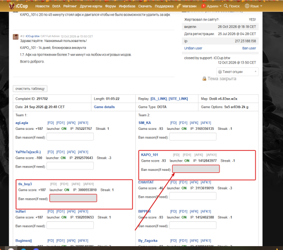Image resolution: width=283 pixels, height=250 pixels.
Task: Open tls_boy3 player profile
Action: [25, 184]
